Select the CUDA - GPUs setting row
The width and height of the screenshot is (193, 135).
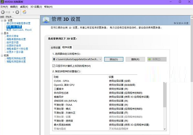coord(108,81)
